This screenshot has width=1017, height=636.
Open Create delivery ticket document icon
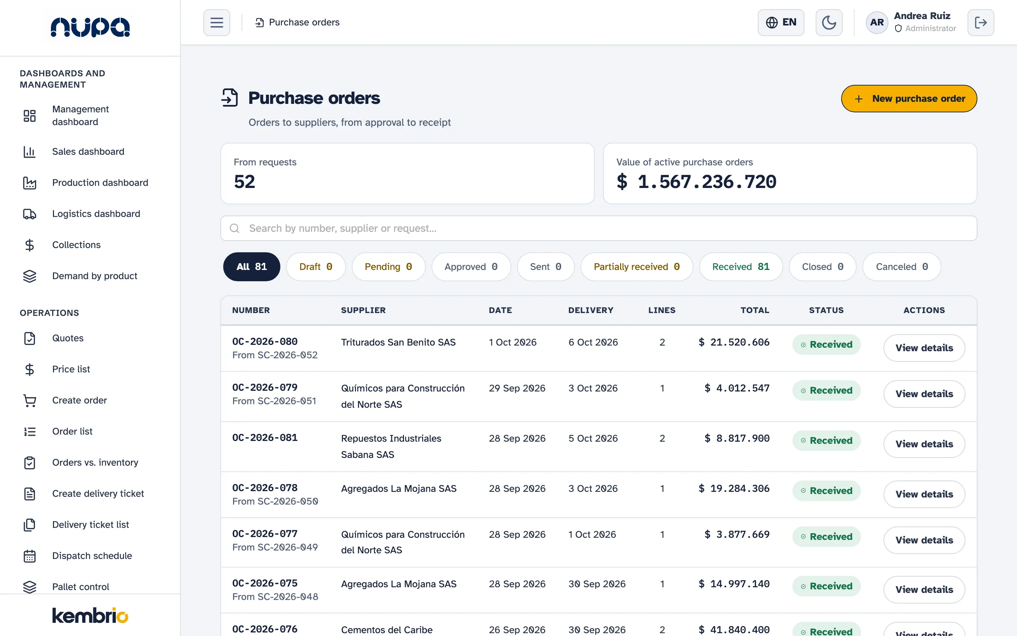(29, 494)
